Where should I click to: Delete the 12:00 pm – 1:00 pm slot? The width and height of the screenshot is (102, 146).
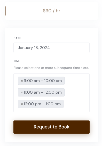pyautogui.click(x=22, y=104)
